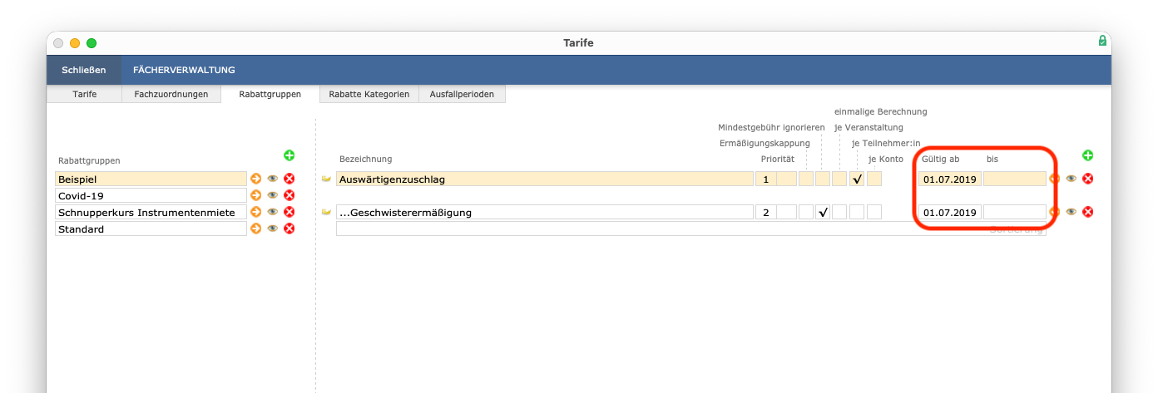Viewport: 1158px width, 393px height.
Task: Go to the Ausfallperioden tab
Action: [x=462, y=94]
